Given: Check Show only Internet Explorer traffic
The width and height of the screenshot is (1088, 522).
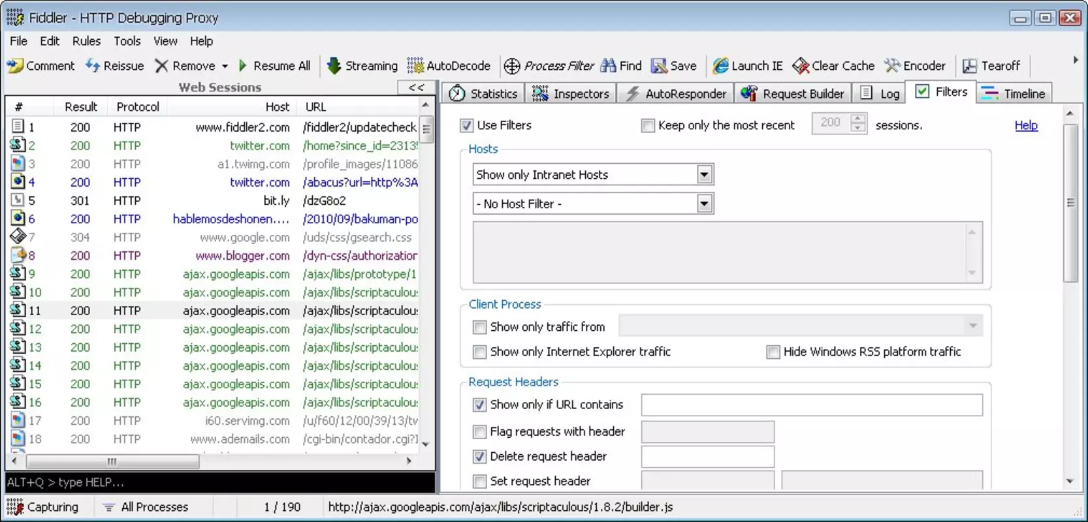Looking at the screenshot, I should [479, 352].
